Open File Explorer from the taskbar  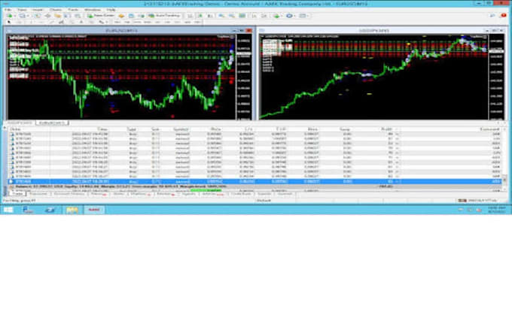click(x=72, y=210)
